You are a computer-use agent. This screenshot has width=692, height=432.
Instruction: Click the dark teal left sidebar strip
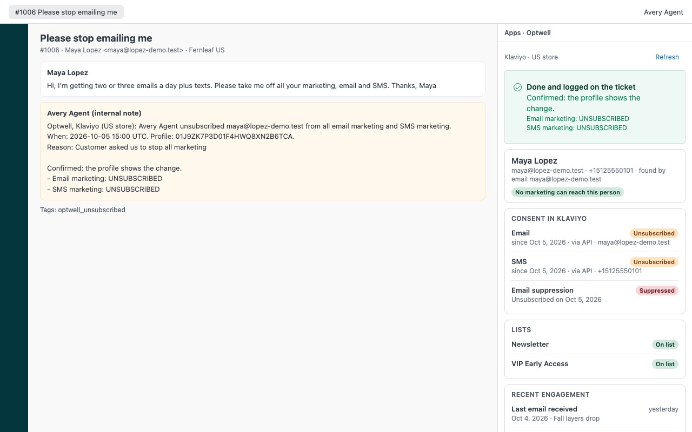click(14, 228)
